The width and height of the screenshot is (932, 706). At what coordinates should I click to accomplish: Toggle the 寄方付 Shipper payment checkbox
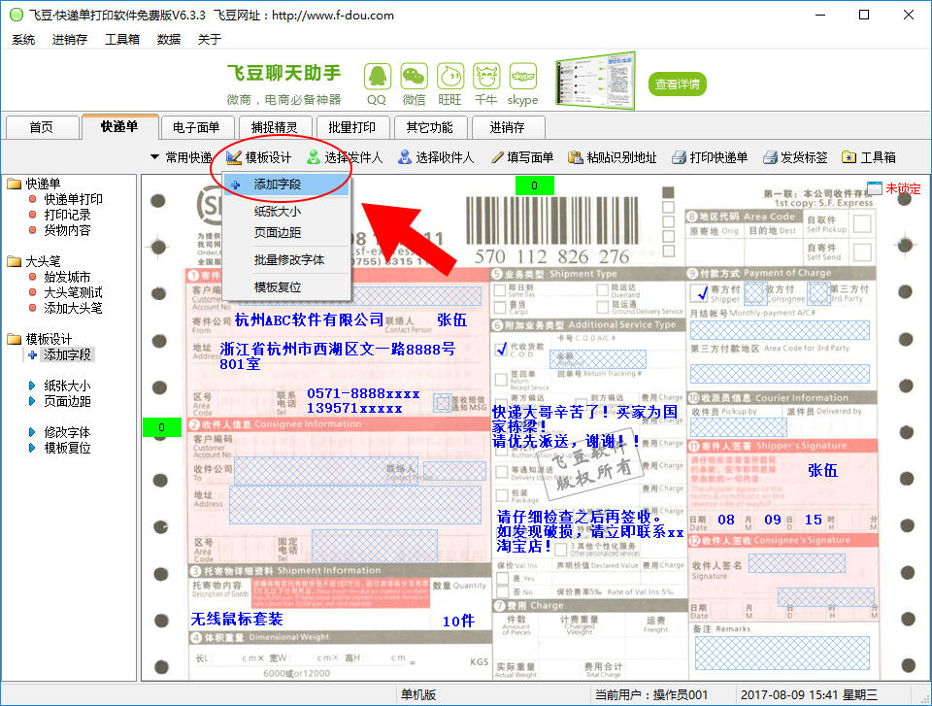point(699,292)
